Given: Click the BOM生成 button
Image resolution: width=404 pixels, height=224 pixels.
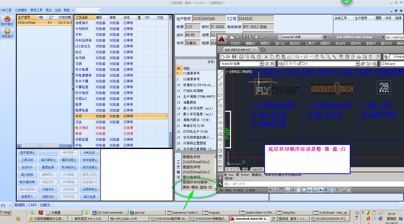Looking at the screenshot, I should click(89, 153).
